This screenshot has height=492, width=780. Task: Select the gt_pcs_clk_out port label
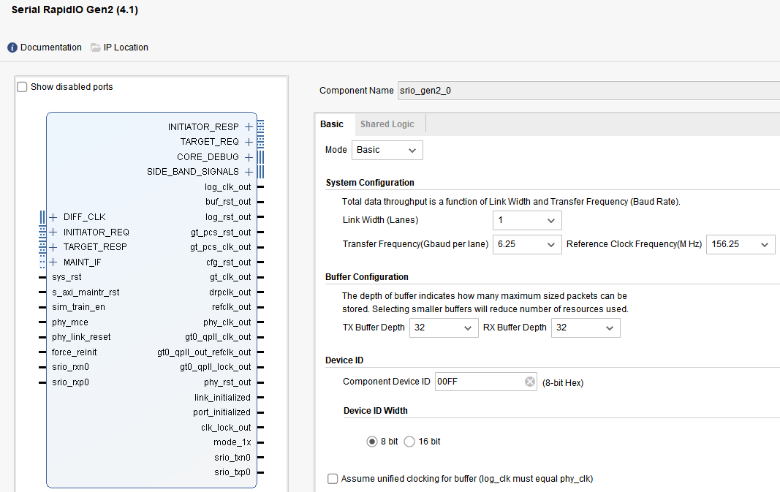point(220,247)
